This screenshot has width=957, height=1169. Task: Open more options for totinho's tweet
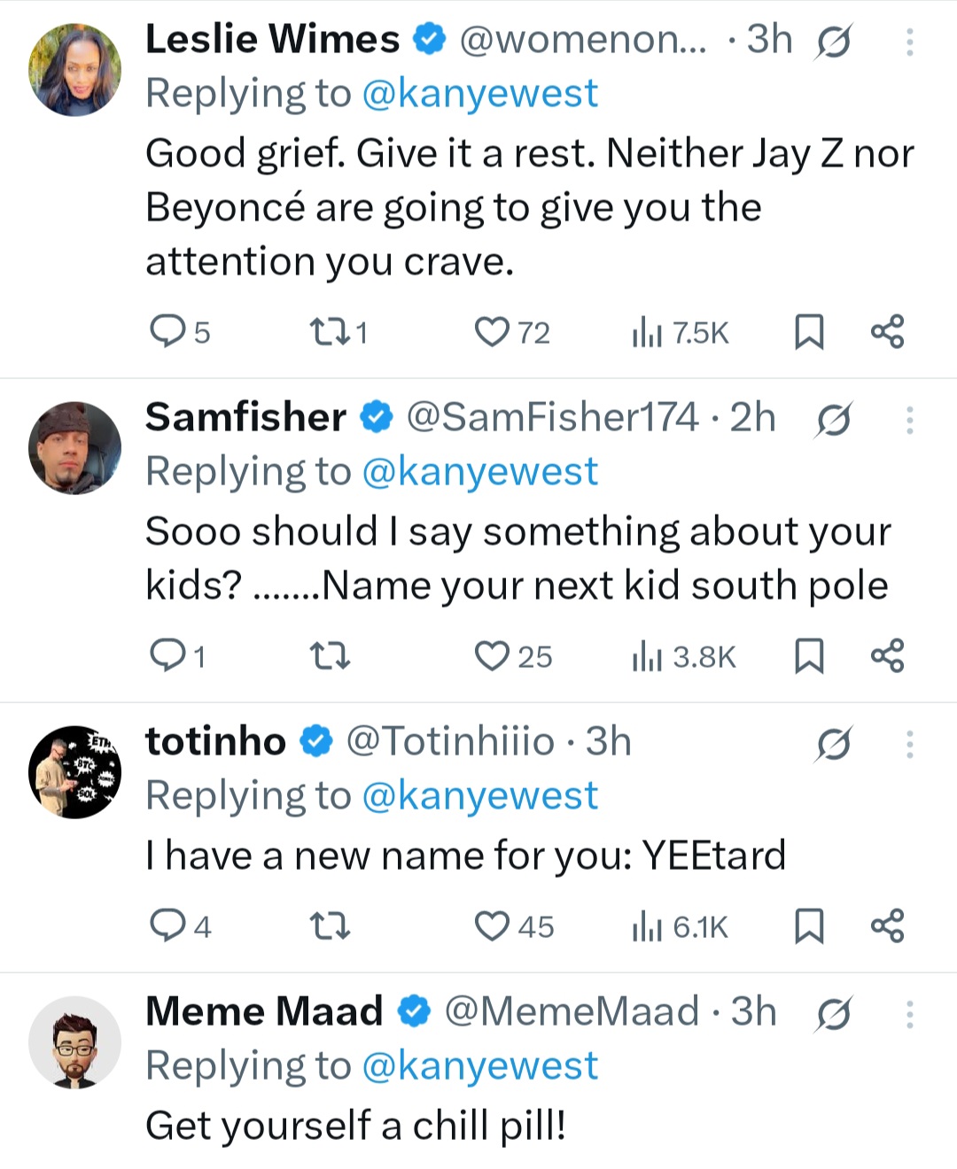click(x=909, y=745)
